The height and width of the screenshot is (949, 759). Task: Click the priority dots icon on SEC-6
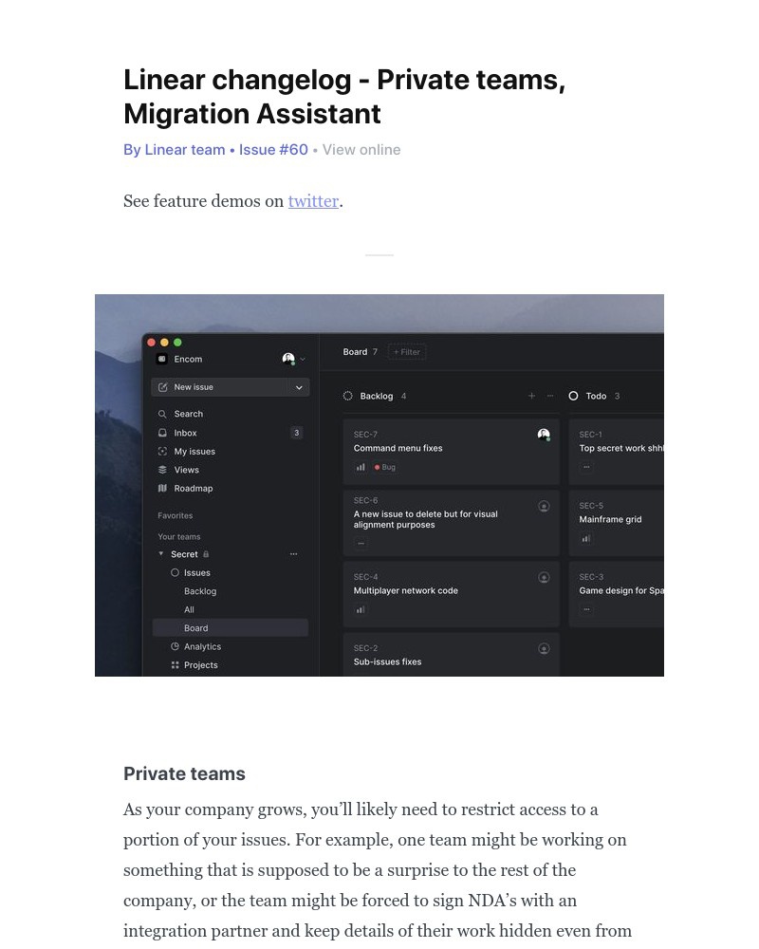361,544
